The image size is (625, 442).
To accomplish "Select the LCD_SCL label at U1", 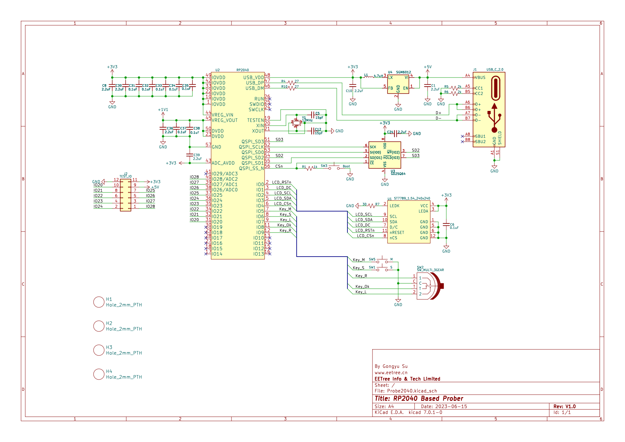I will coord(364,214).
